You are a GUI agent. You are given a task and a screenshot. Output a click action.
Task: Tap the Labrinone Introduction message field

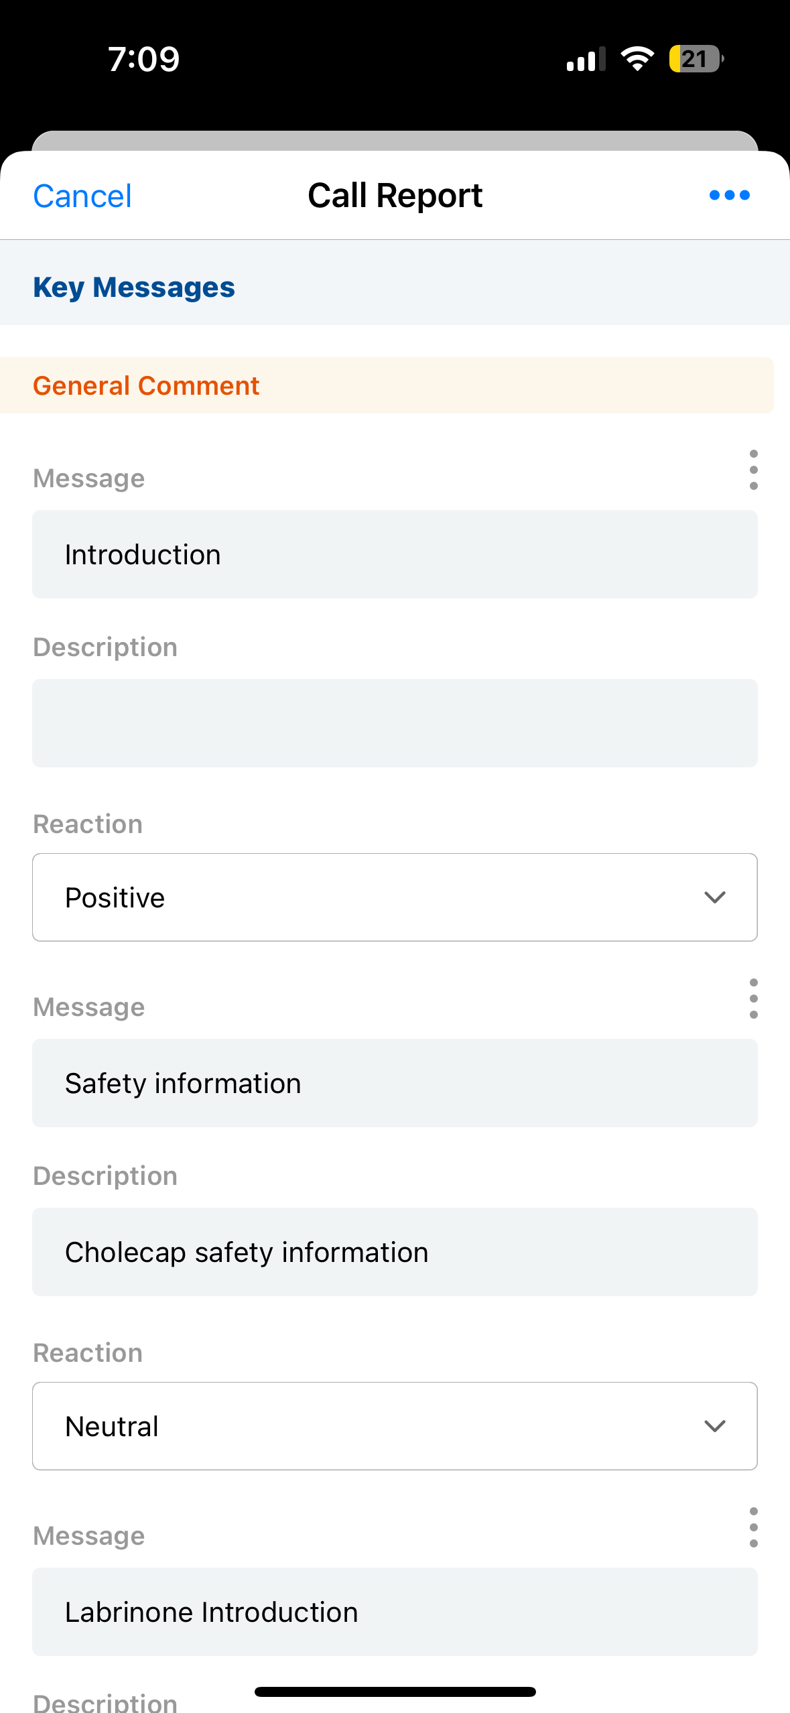395,1612
